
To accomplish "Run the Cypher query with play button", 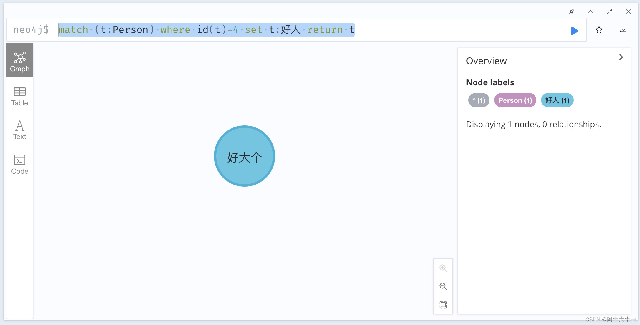I will [574, 31].
